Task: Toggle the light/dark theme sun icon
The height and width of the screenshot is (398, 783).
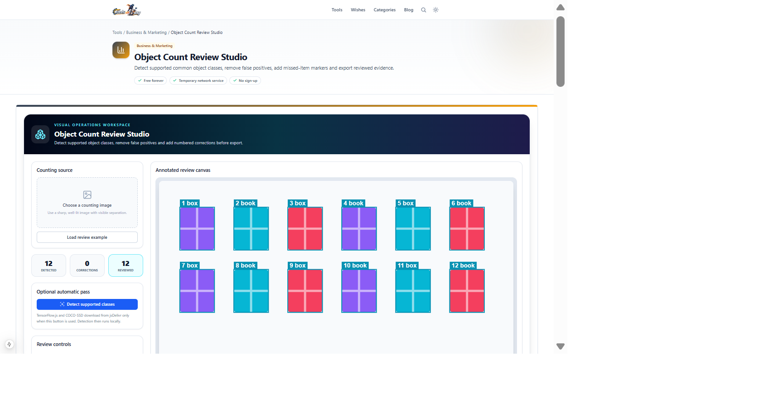Action: pyautogui.click(x=436, y=10)
